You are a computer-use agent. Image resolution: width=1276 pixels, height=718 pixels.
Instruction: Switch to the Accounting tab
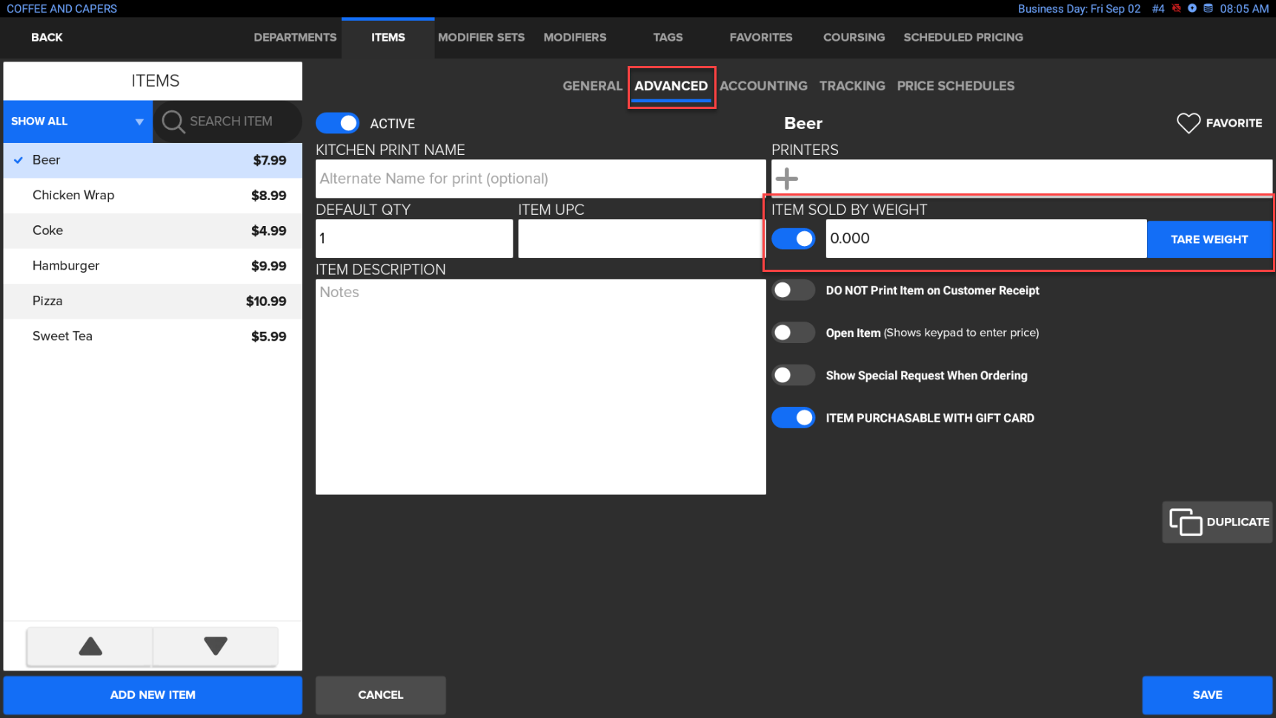tap(762, 86)
